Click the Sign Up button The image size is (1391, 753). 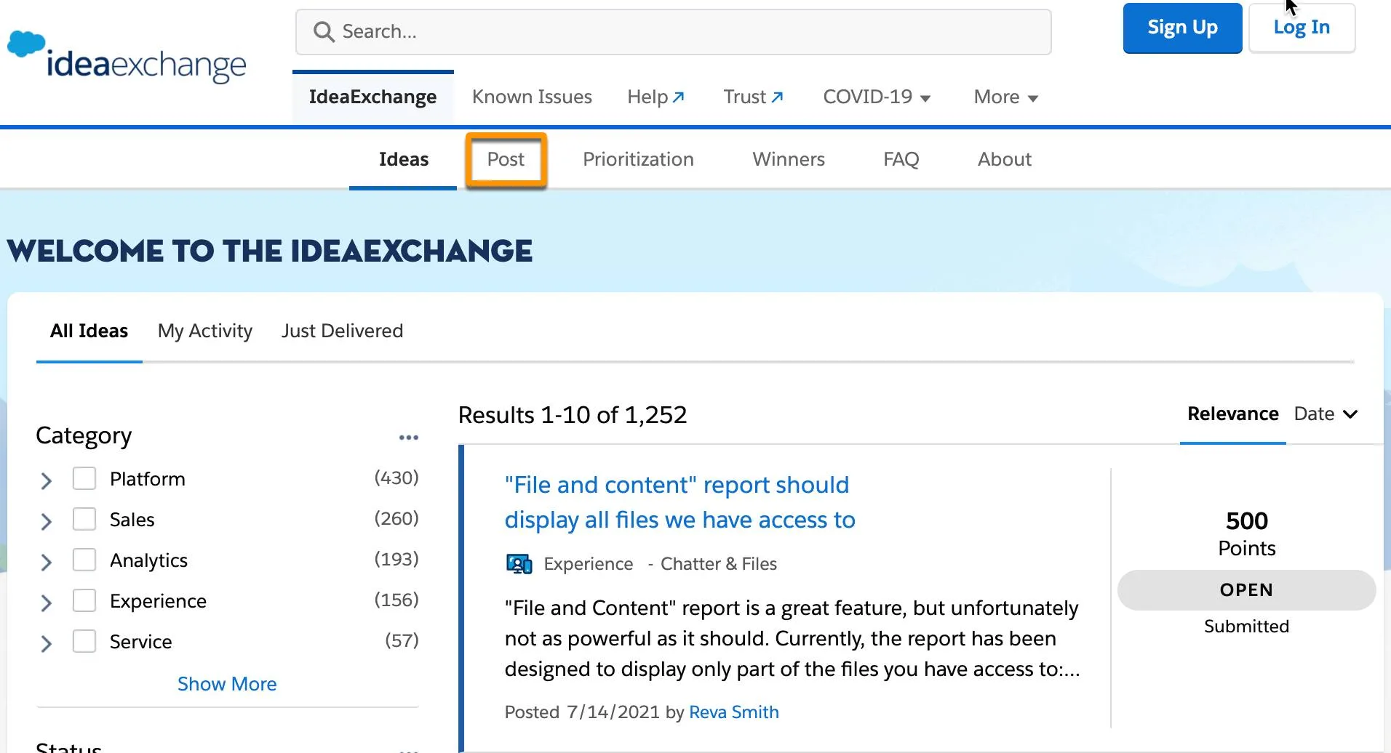pyautogui.click(x=1182, y=28)
